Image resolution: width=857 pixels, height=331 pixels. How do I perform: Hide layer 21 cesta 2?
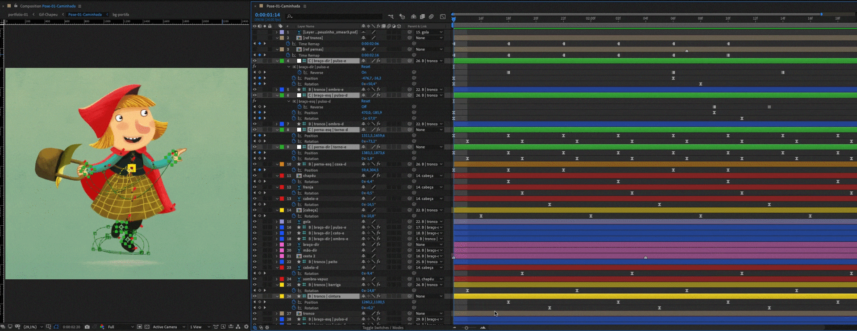pos(254,256)
